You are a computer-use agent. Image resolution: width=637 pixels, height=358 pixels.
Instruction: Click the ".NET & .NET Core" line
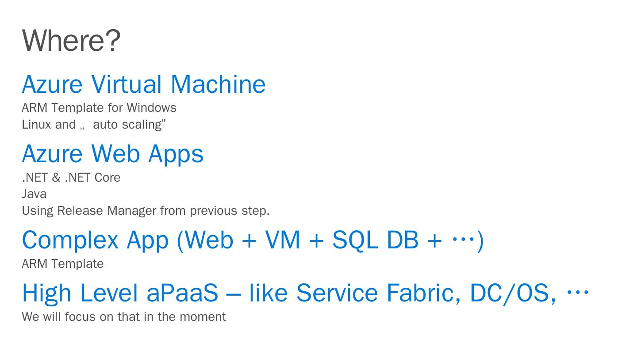[x=71, y=178]
